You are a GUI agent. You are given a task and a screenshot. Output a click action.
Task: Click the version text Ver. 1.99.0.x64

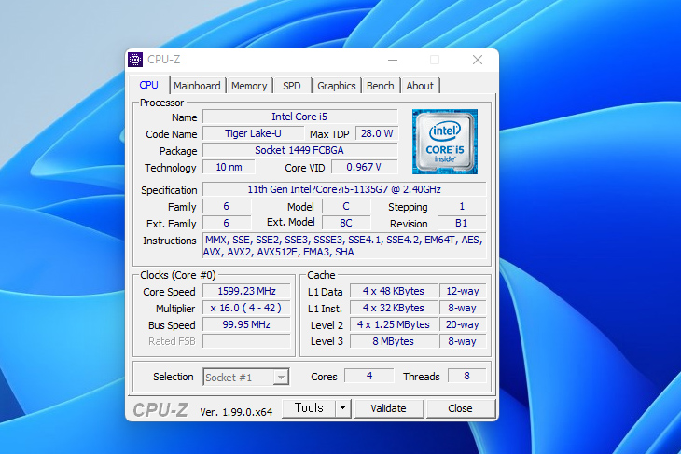tap(236, 412)
